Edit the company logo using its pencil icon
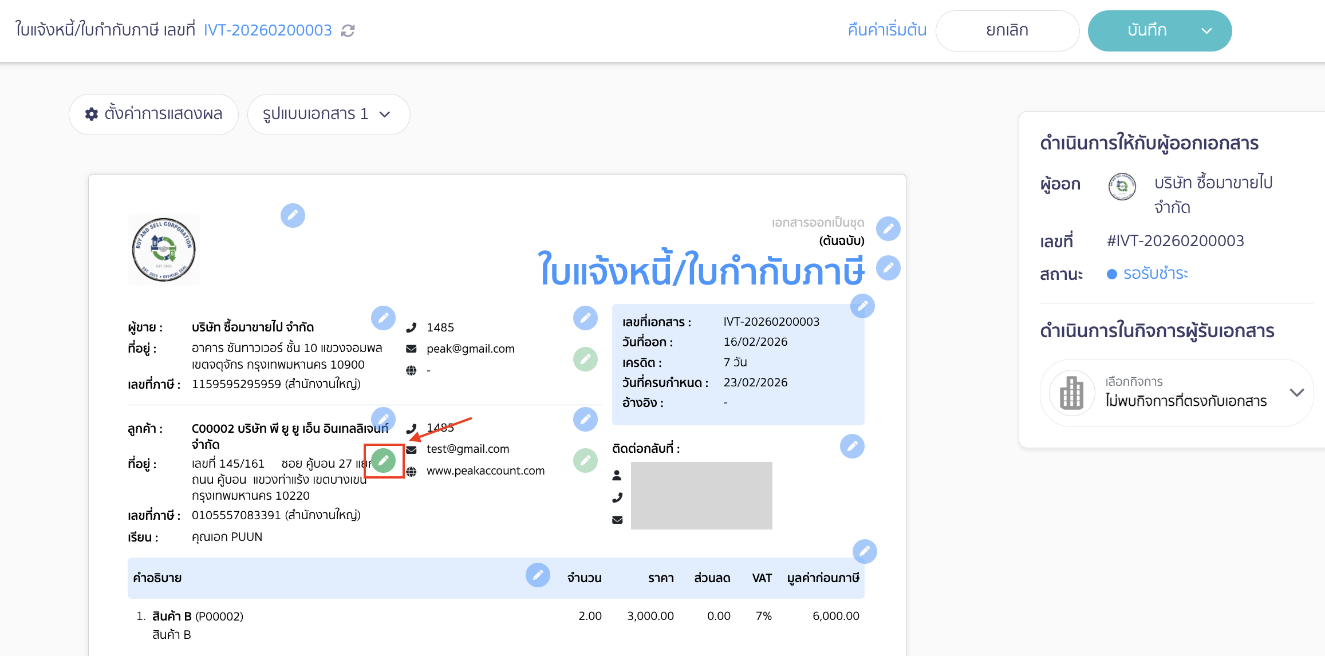 (293, 216)
